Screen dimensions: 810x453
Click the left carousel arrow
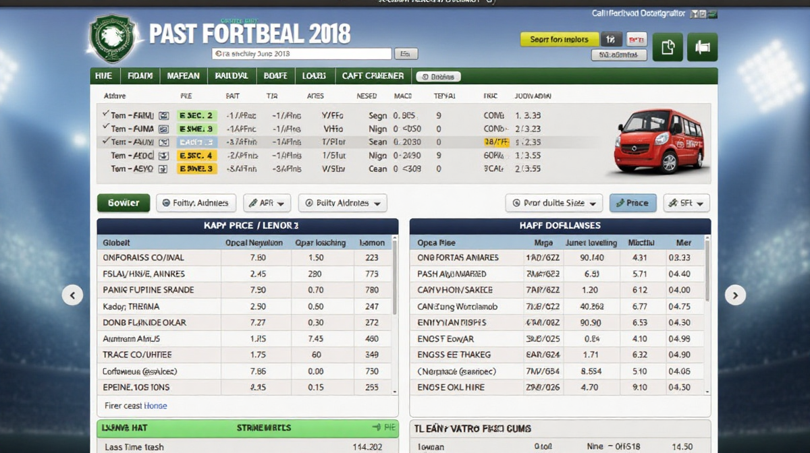[72, 295]
